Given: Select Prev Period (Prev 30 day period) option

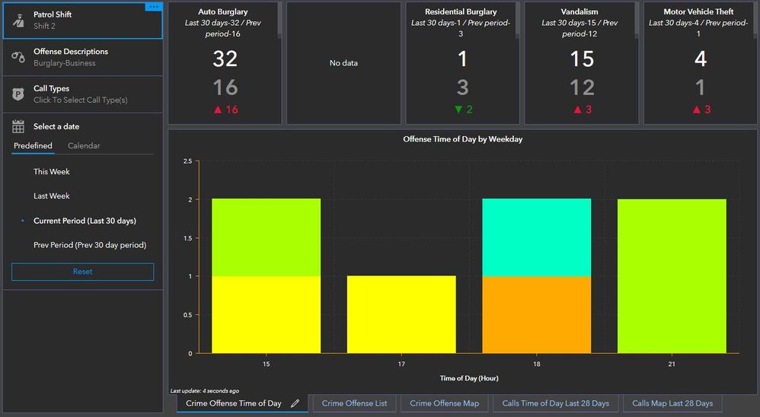Looking at the screenshot, I should point(90,244).
